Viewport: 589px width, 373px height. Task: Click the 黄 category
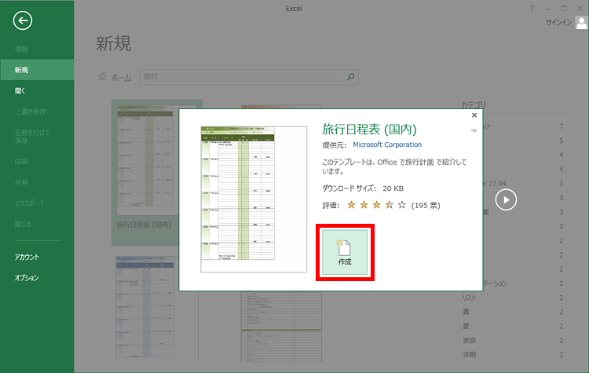click(x=466, y=312)
